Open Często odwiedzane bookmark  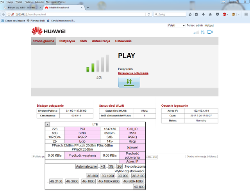pyautogui.click(x=13, y=21)
